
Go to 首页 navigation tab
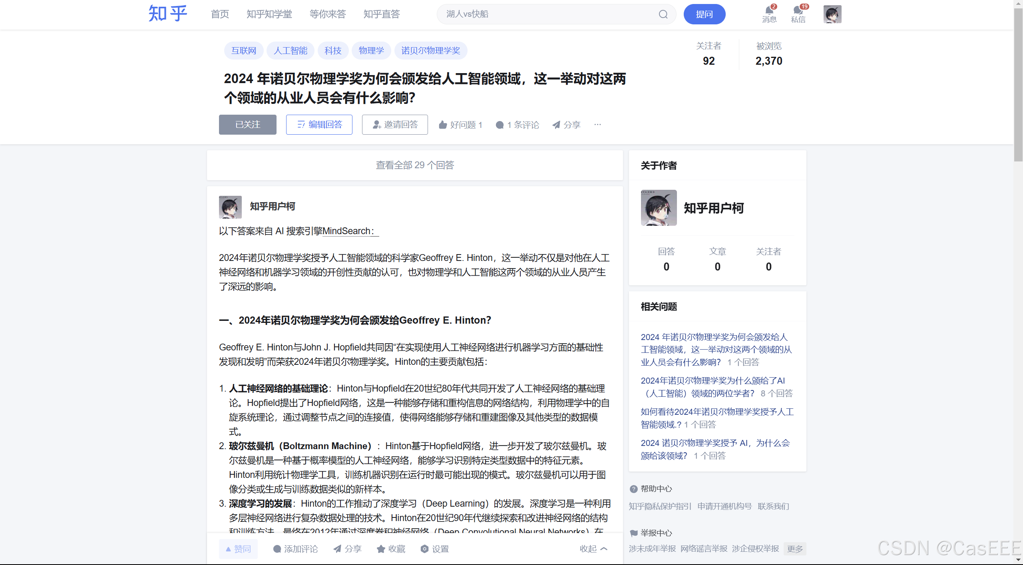tap(220, 14)
